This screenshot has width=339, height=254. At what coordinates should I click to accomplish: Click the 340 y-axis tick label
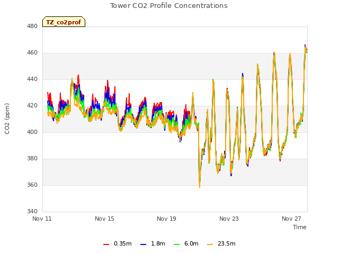coord(32,211)
